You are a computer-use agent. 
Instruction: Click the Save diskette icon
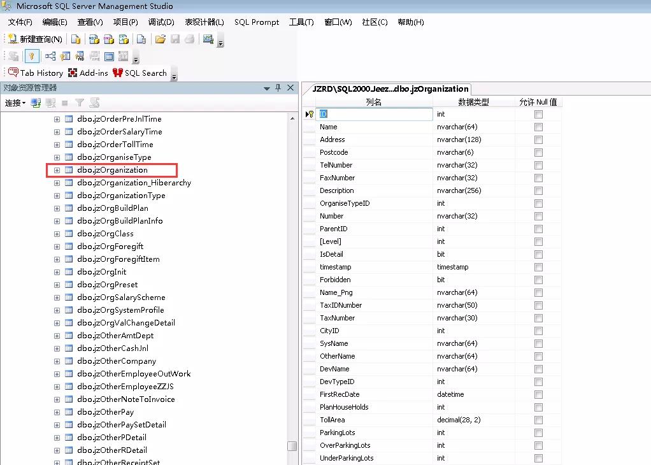point(175,39)
